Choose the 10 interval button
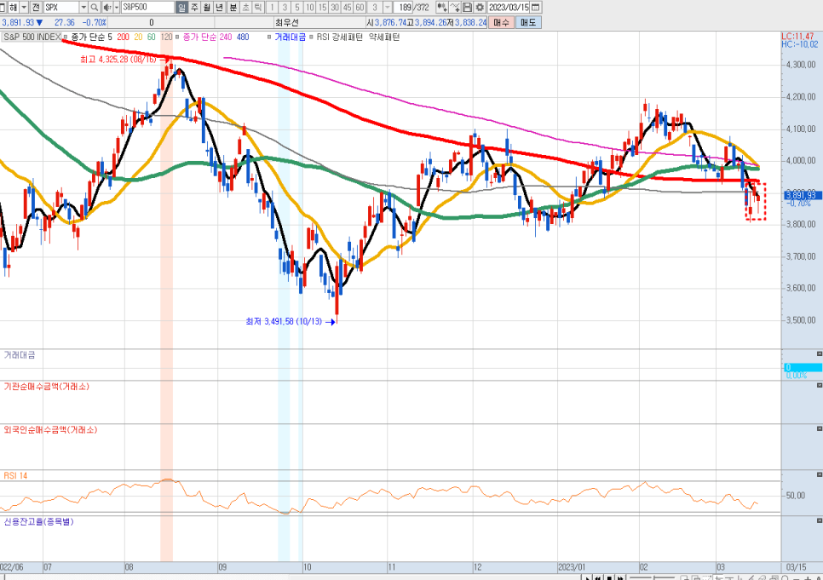The width and height of the screenshot is (823, 580). tap(309, 8)
